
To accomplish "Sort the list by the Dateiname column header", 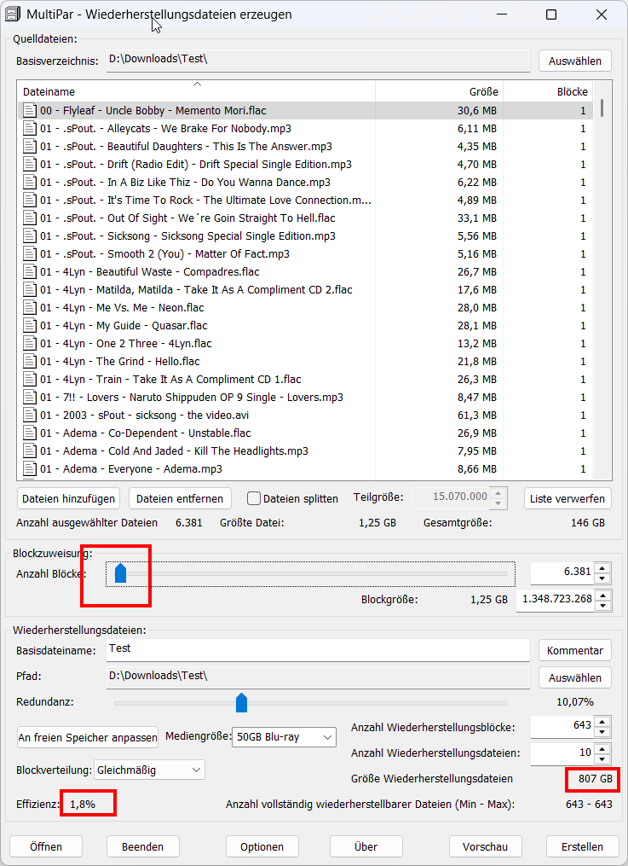I will pos(197,91).
